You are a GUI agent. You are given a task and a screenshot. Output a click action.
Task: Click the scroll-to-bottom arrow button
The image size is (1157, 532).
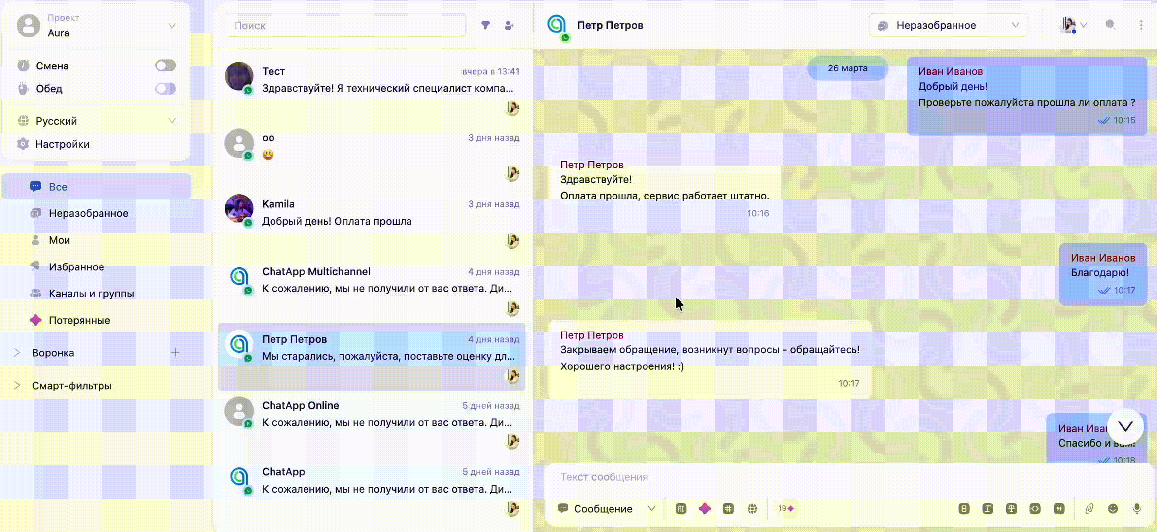[1125, 427]
